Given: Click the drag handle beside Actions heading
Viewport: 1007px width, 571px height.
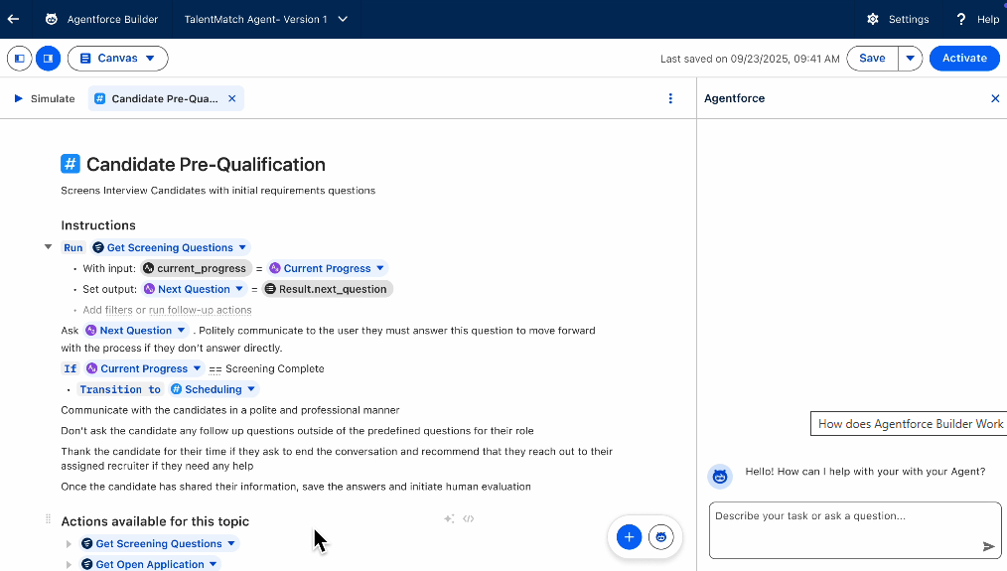Looking at the screenshot, I should [x=49, y=519].
